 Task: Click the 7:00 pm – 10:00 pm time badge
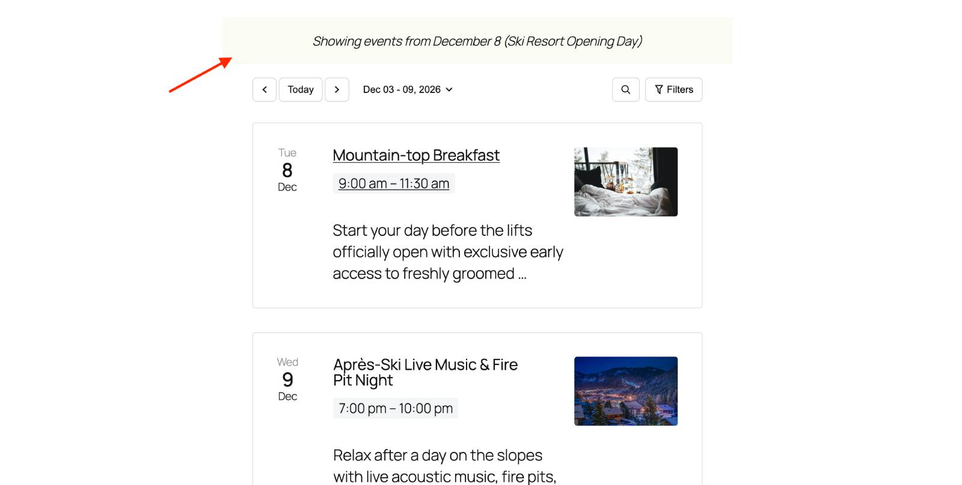click(x=395, y=408)
